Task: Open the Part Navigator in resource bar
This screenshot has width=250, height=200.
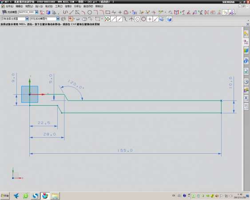Action: pyautogui.click(x=246, y=43)
